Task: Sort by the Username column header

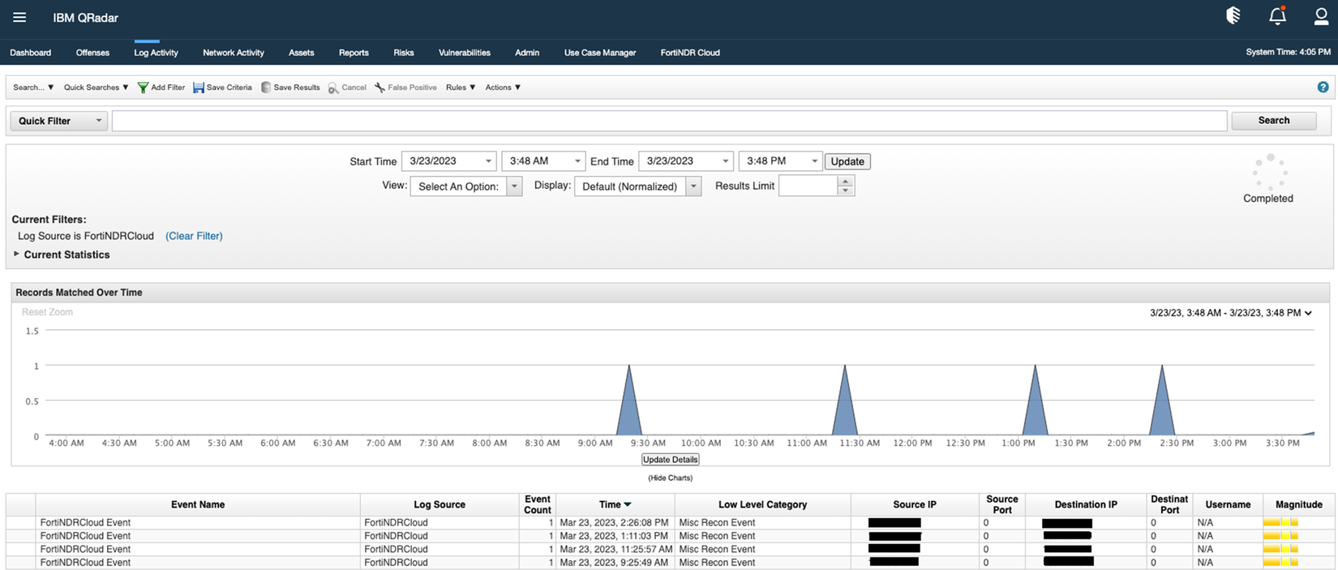Action: [1228, 504]
